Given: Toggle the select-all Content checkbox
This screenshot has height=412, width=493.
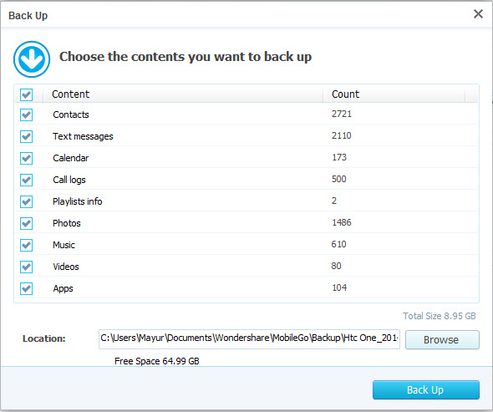Looking at the screenshot, I should coord(26,94).
